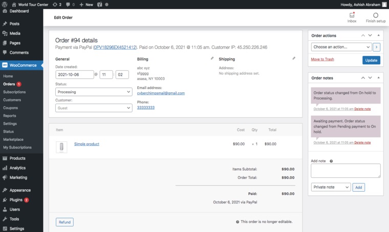
Task: Click the Update button
Action: (x=371, y=60)
